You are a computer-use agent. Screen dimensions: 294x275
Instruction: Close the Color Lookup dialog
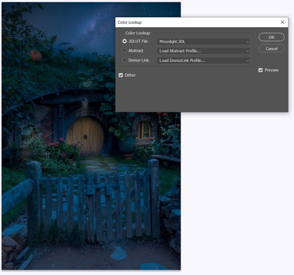pyautogui.click(x=282, y=22)
